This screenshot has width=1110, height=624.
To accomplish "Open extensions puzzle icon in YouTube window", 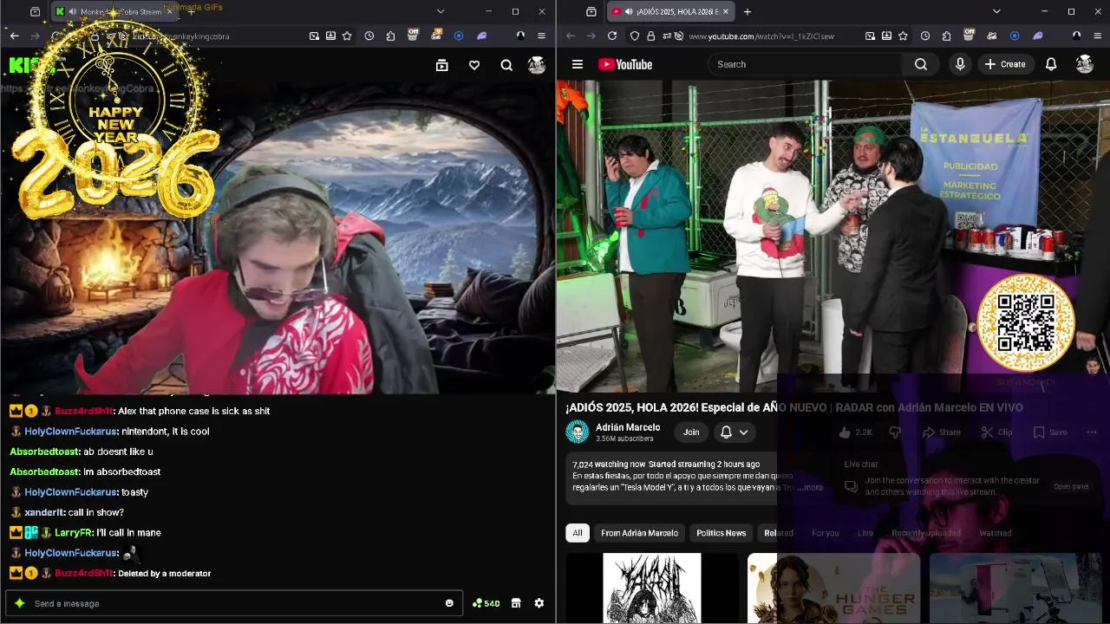I will coord(946,36).
